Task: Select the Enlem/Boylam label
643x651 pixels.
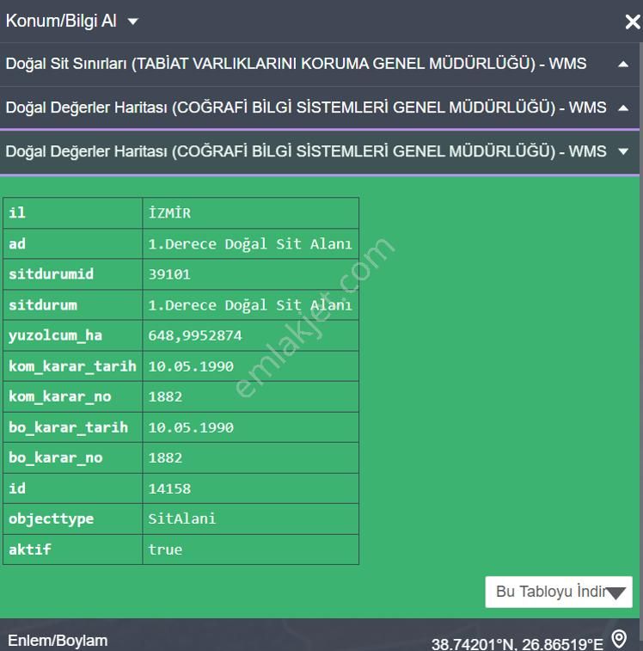Action: (58, 641)
